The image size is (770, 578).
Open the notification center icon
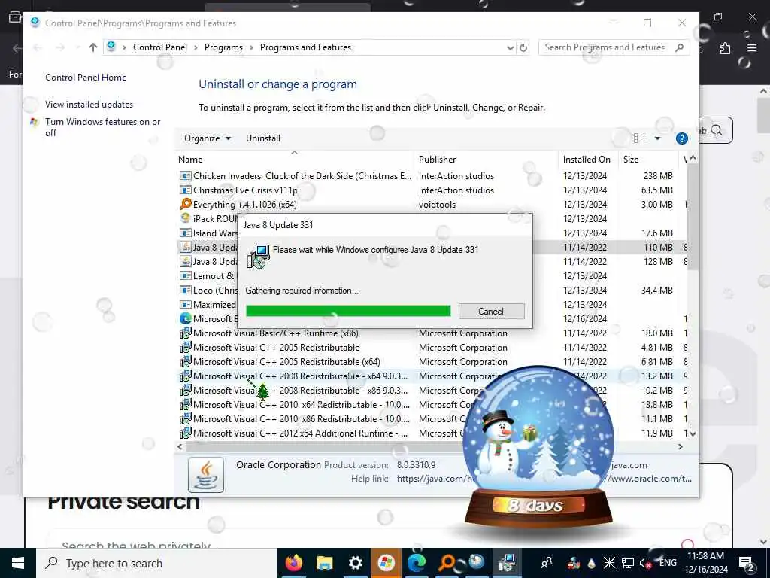point(747,563)
